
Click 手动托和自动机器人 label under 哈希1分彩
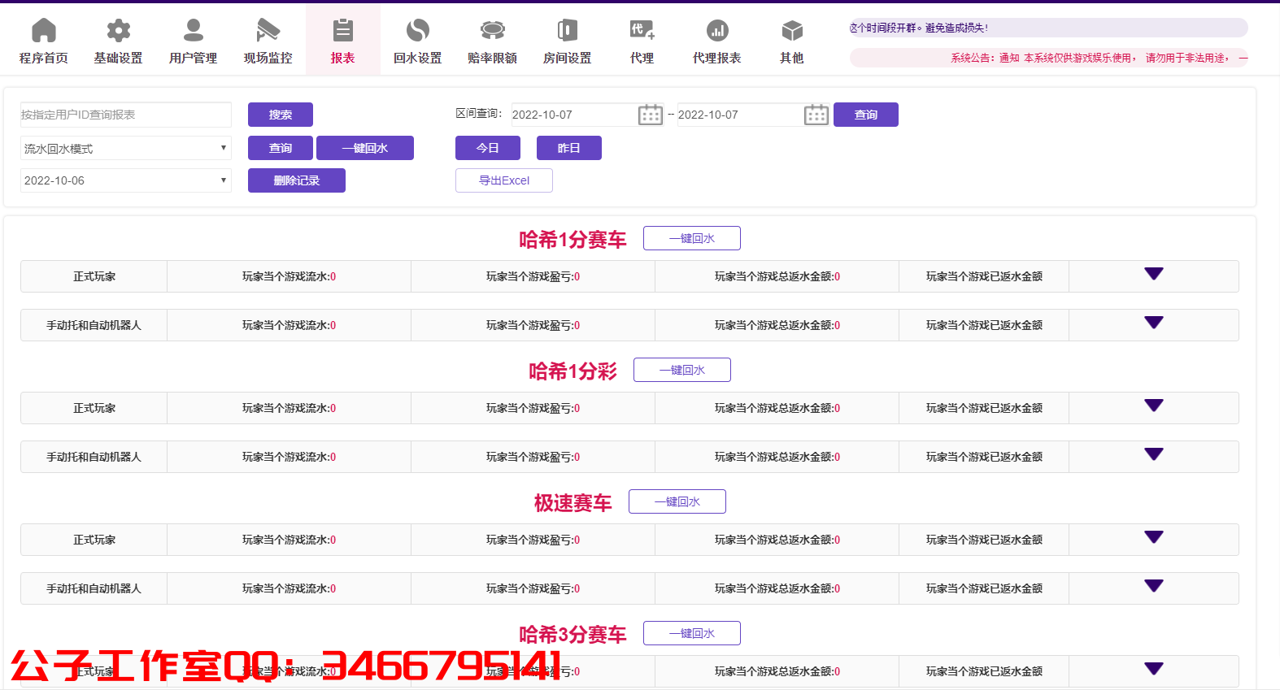pyautogui.click(x=94, y=457)
